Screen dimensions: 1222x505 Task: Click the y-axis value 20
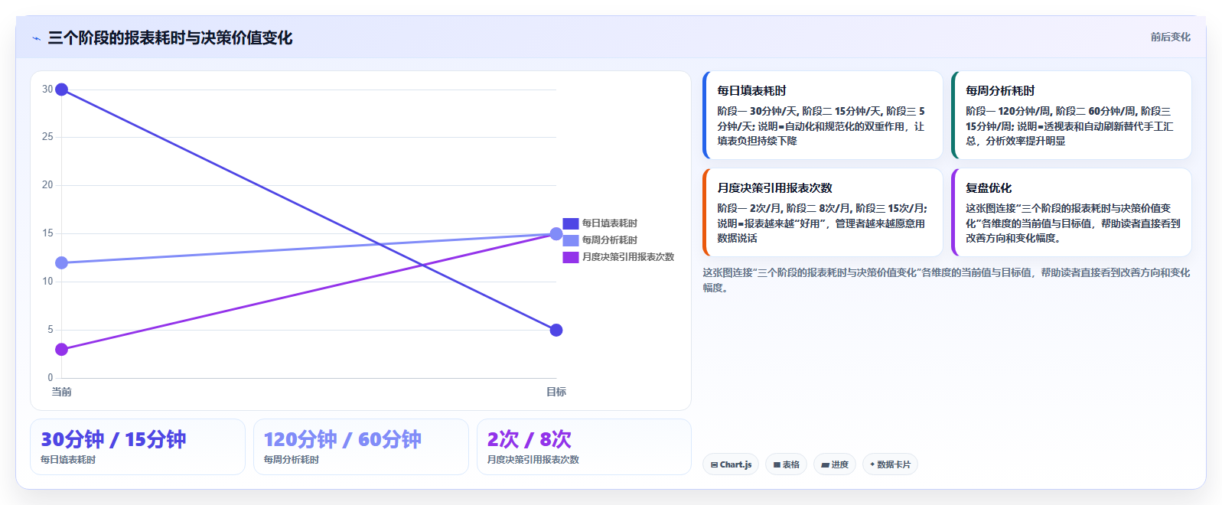pyautogui.click(x=47, y=185)
